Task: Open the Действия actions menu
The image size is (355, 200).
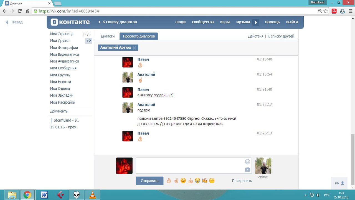Action: click(x=255, y=36)
